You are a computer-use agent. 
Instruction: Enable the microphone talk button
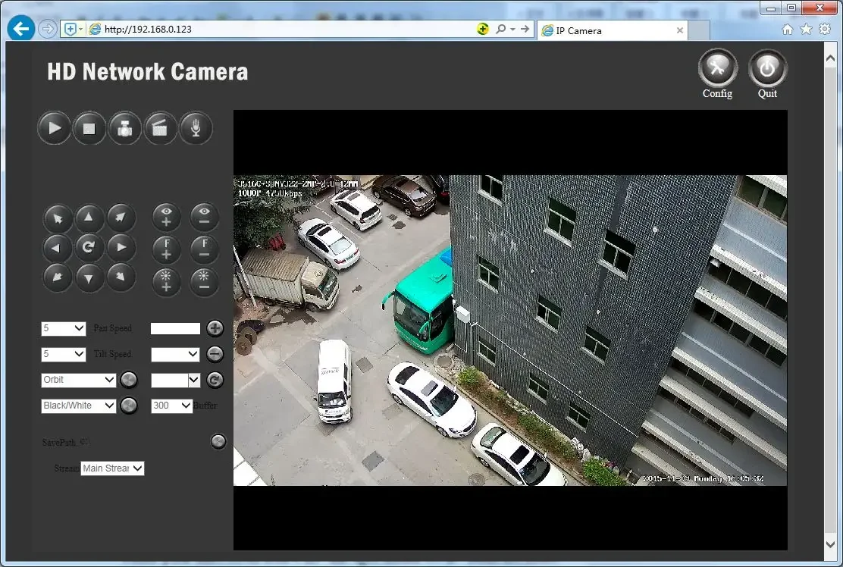pyautogui.click(x=196, y=128)
